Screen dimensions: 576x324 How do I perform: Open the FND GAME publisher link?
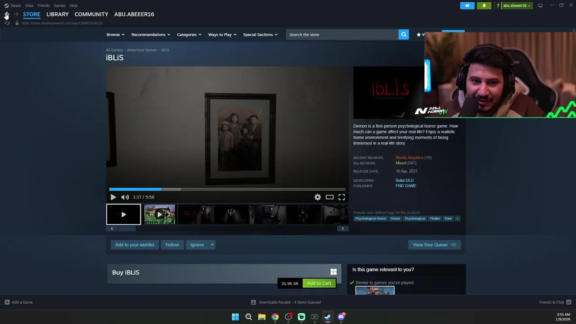pos(406,186)
